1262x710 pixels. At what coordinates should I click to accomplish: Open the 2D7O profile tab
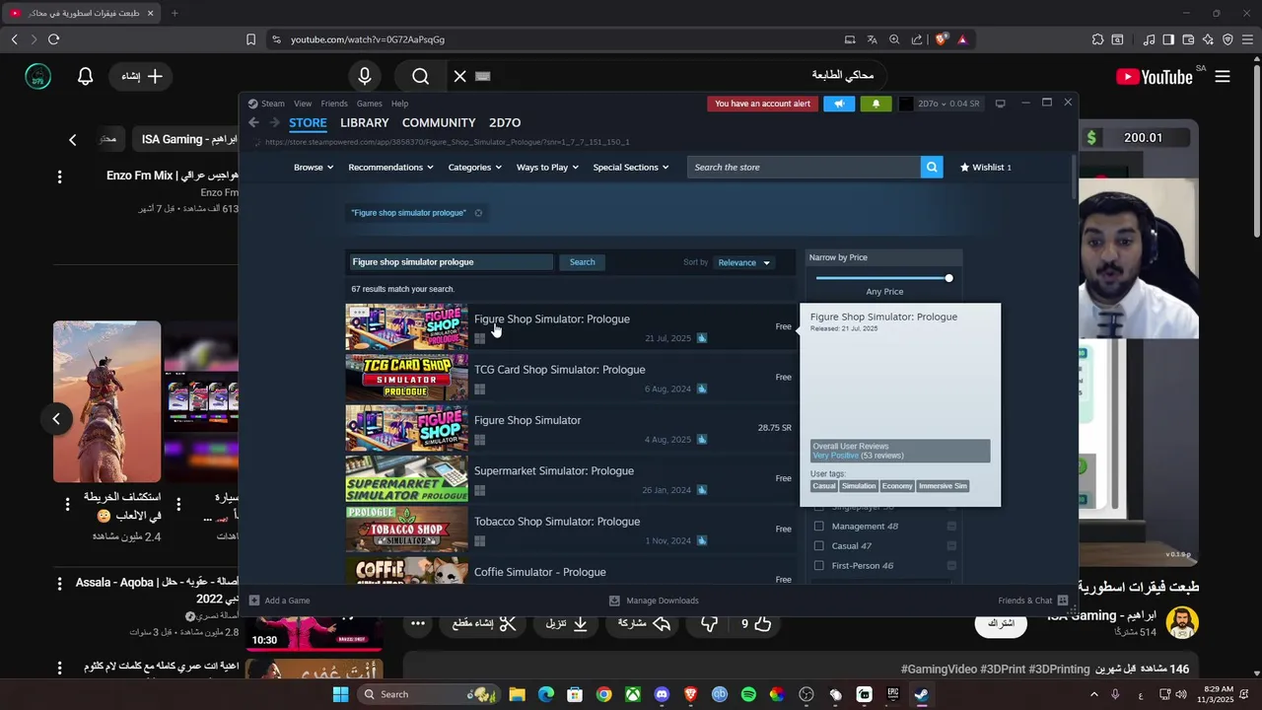[x=505, y=122]
